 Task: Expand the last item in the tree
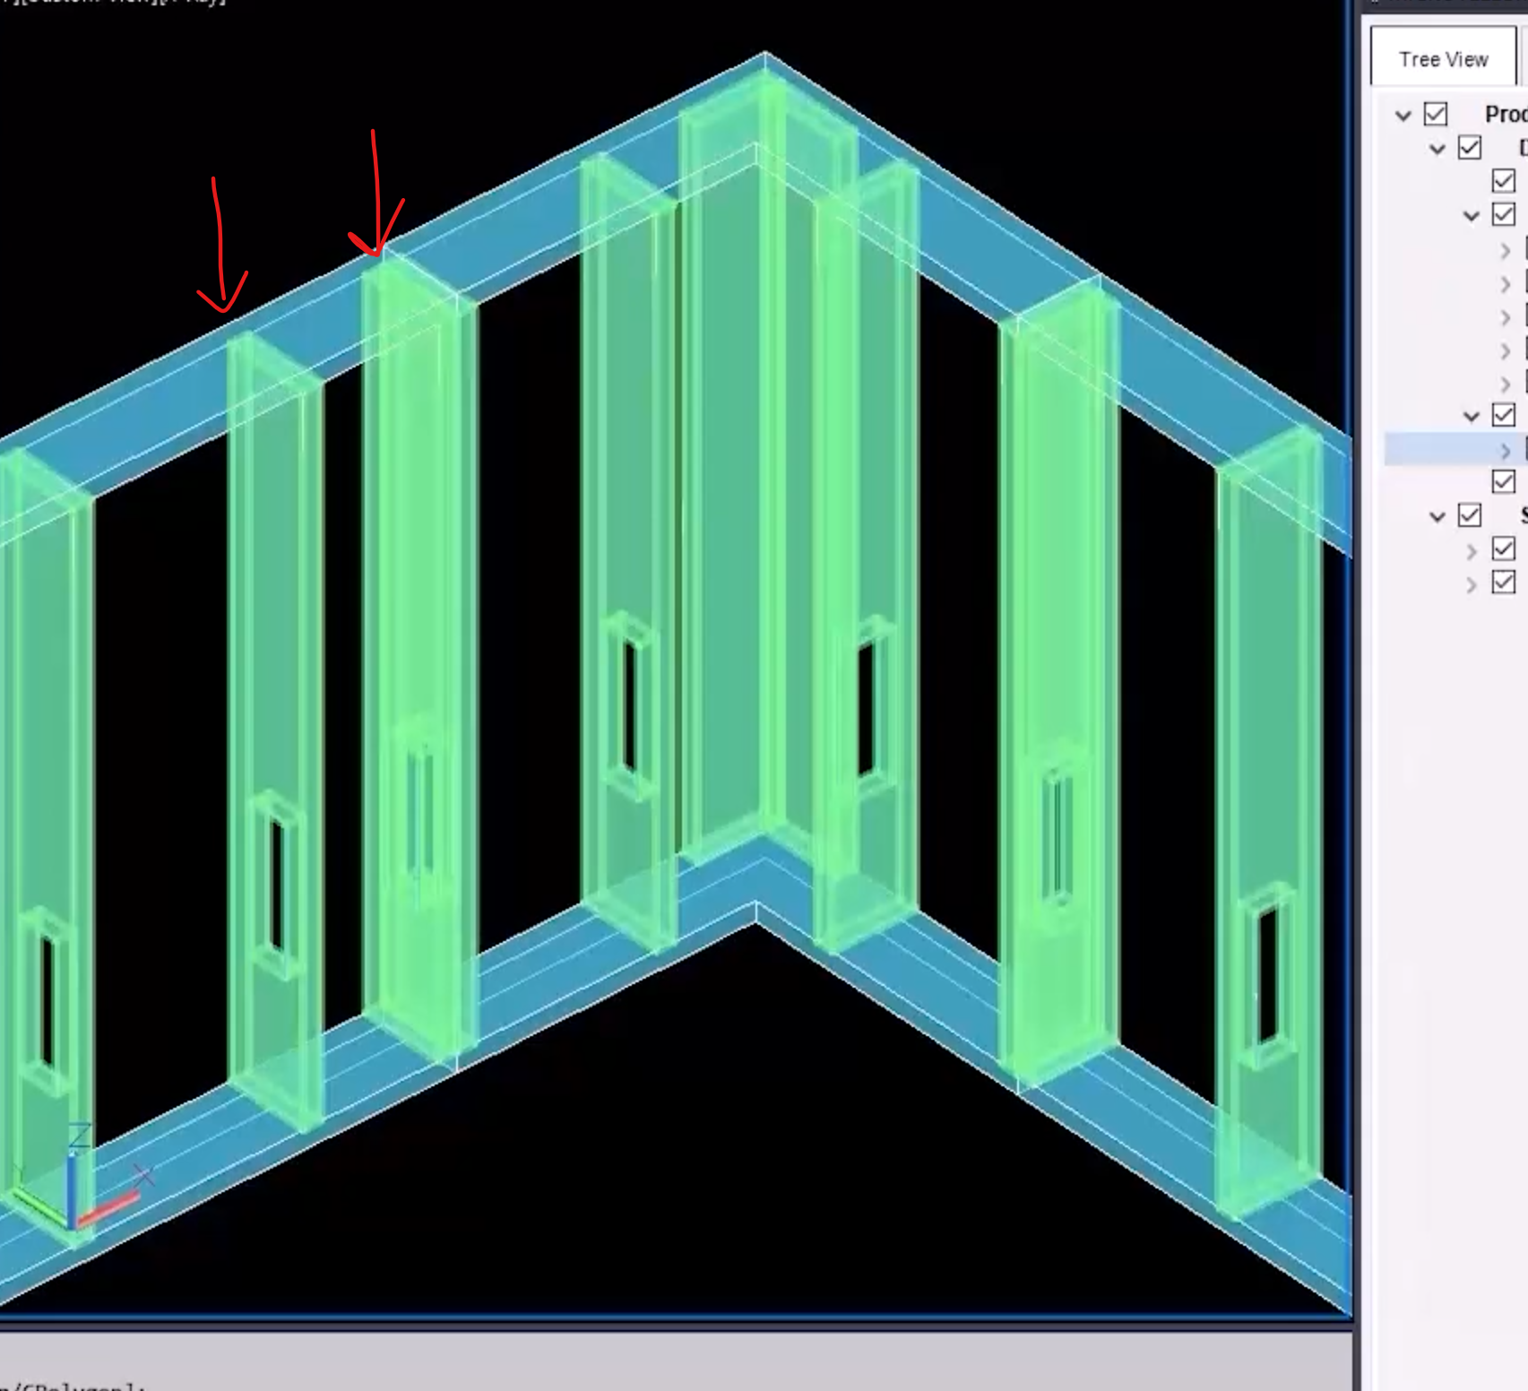point(1472,584)
